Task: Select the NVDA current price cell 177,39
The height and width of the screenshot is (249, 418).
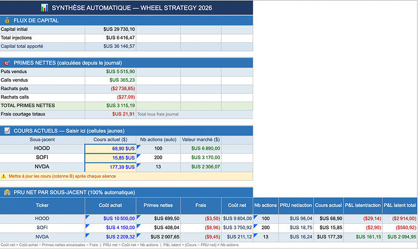Action: pyautogui.click(x=110, y=167)
